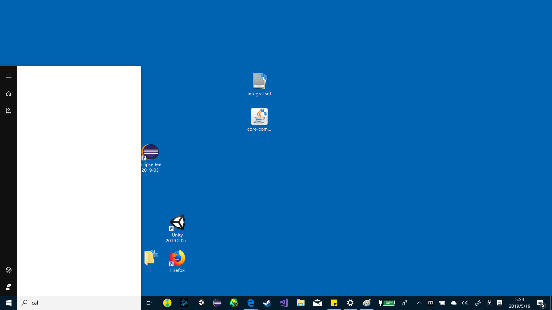Open File Explorer from the taskbar
Screen dimensions: 552x310
tap(300, 303)
